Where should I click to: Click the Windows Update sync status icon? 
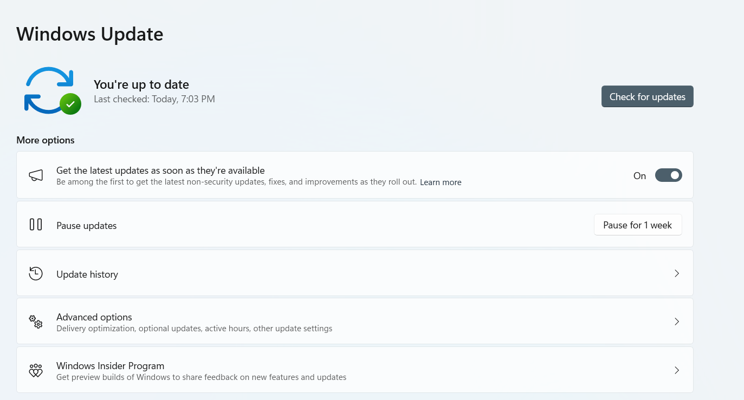tap(49, 89)
